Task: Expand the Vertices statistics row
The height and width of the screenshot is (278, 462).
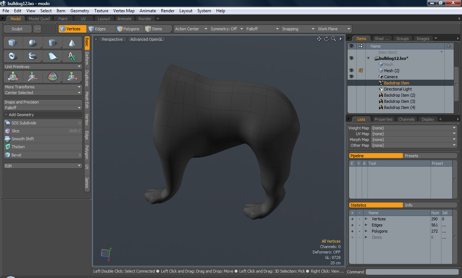Action: (x=366, y=219)
